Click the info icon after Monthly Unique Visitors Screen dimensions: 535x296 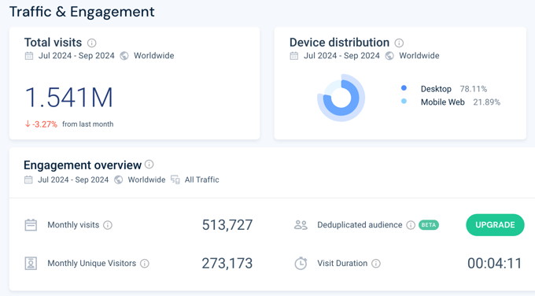(x=145, y=264)
